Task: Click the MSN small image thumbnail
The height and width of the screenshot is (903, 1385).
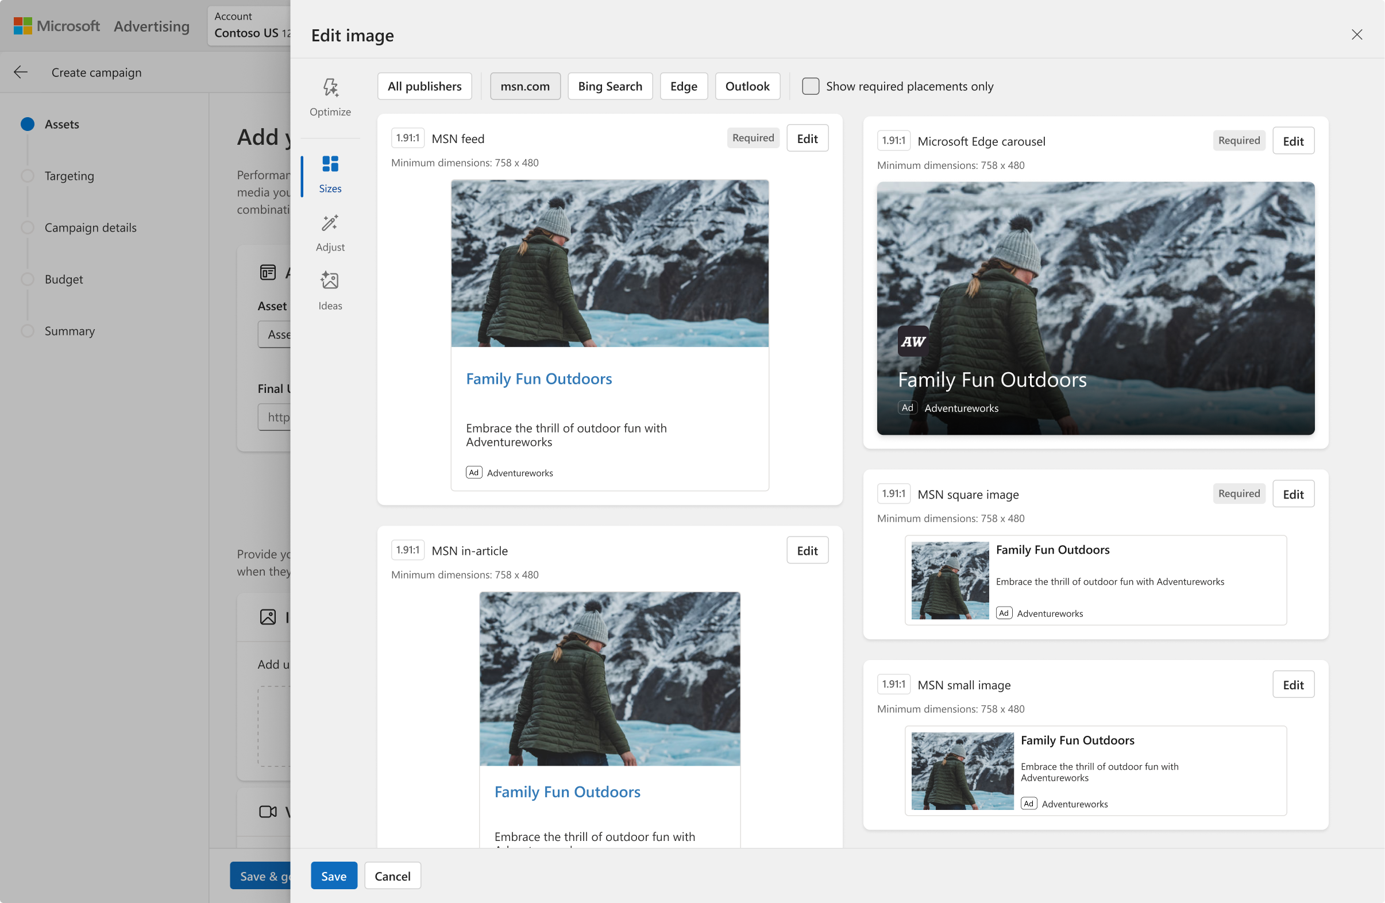Action: point(962,771)
